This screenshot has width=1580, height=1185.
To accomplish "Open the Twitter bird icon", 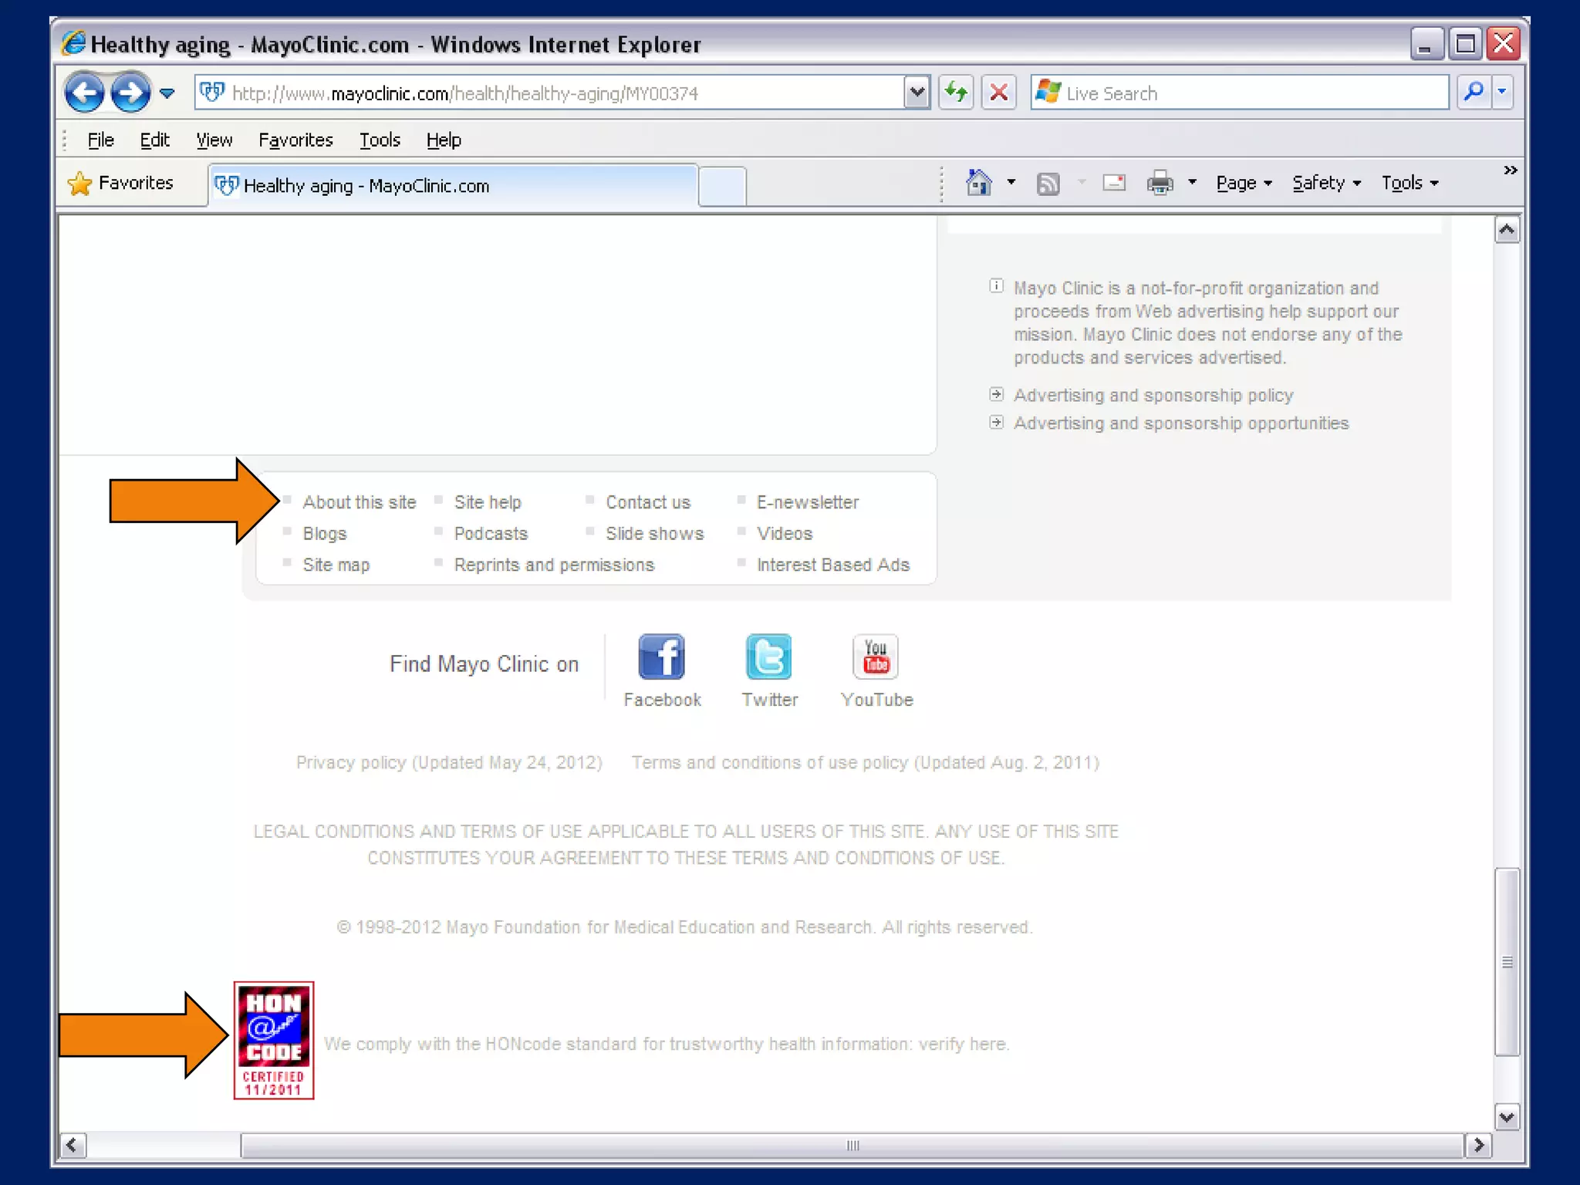I will click(768, 657).
